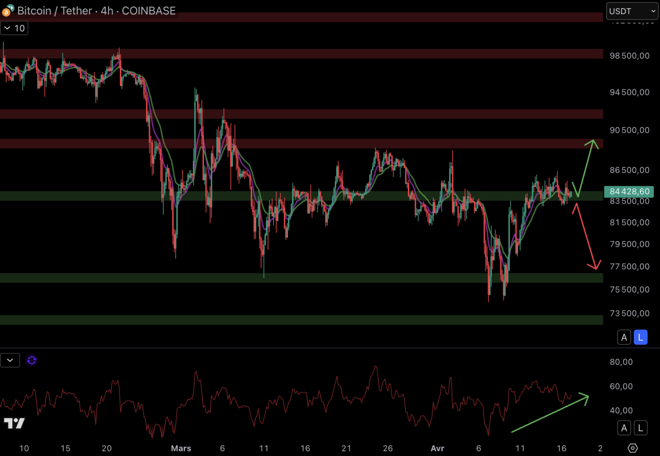The image size is (660, 456).
Task: Enable log scale L on the RSI pane
Action: tap(641, 428)
